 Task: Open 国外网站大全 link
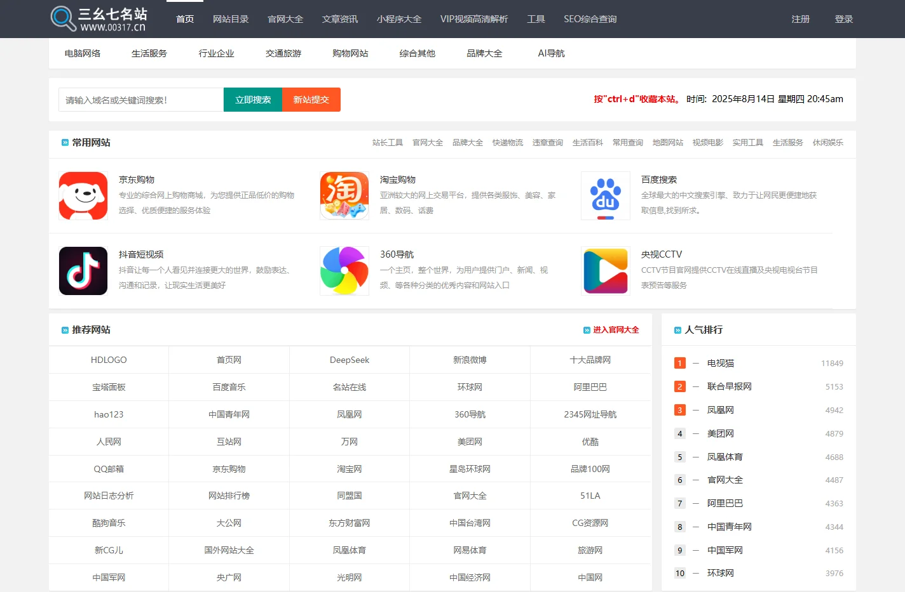point(229,550)
